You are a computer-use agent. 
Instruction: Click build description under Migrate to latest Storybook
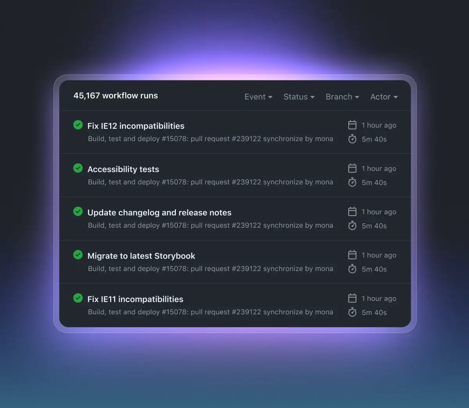[211, 269]
